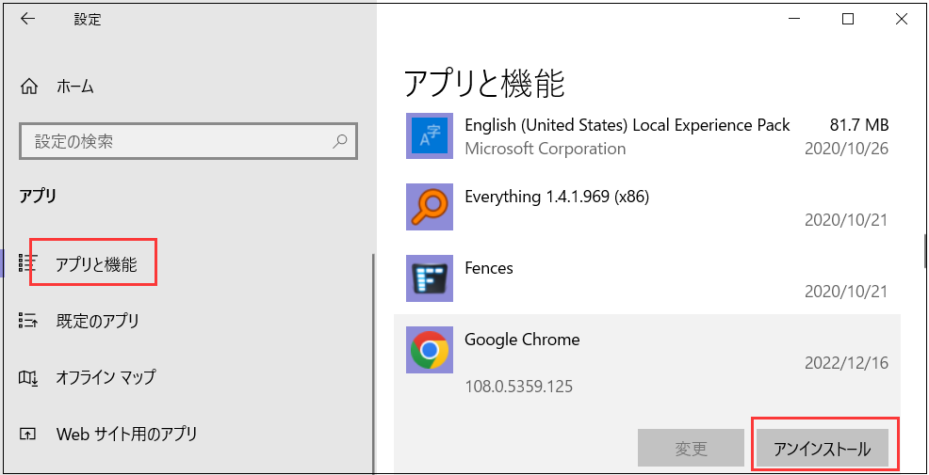Image resolution: width=929 pixels, height=475 pixels.
Task: Click the 81.7 MB size value
Action: pos(859,125)
